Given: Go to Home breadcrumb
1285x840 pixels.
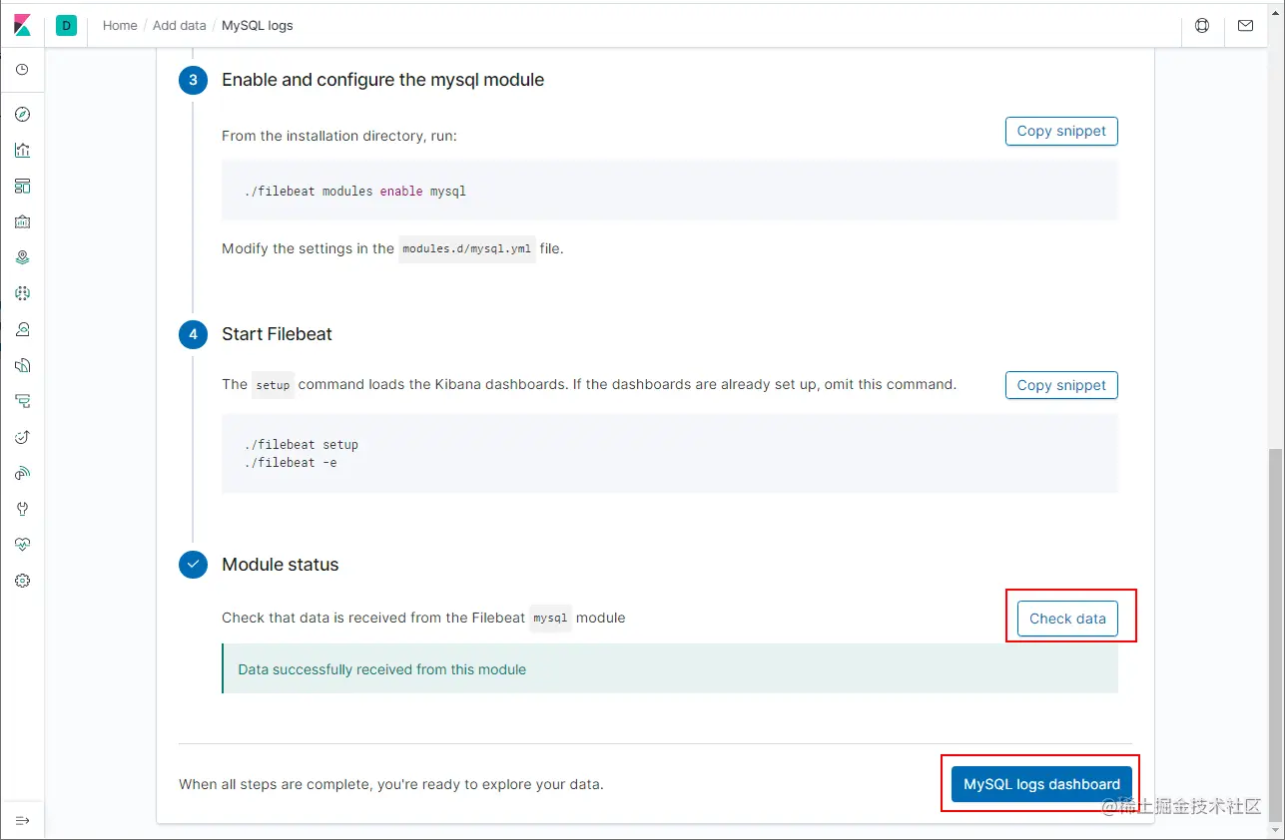Looking at the screenshot, I should coord(120,26).
